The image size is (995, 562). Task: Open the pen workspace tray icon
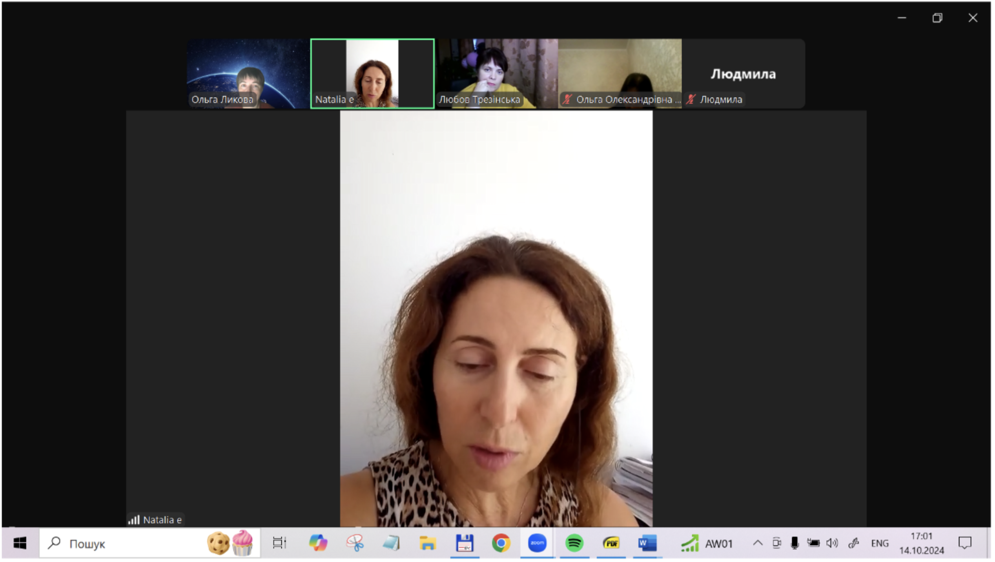coord(853,543)
